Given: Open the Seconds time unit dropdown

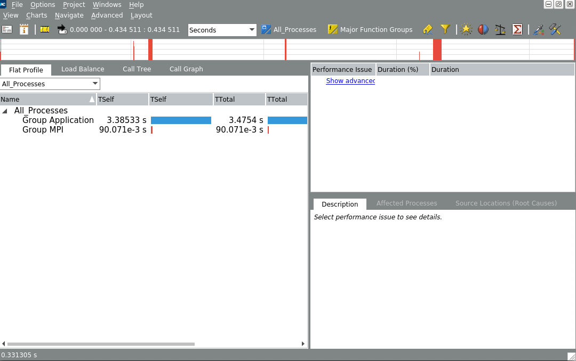Looking at the screenshot, I should [x=222, y=30].
